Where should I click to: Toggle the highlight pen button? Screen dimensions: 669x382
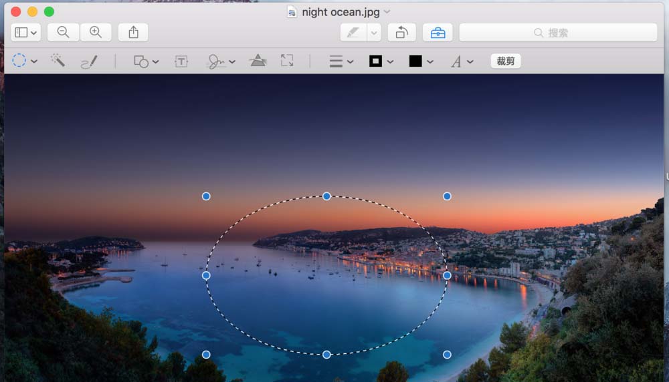pyautogui.click(x=353, y=32)
